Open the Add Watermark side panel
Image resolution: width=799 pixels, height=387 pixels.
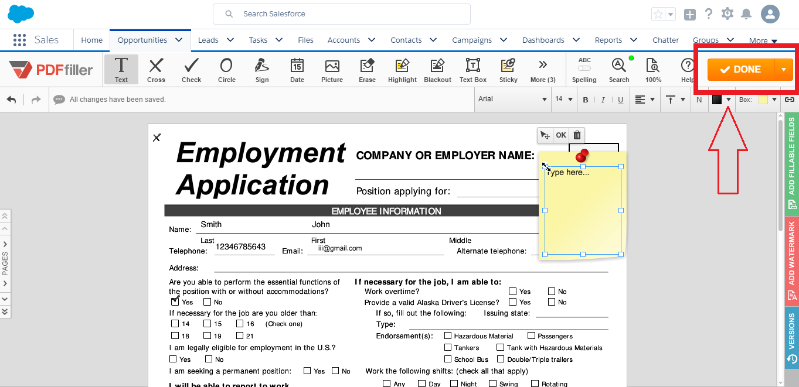791,261
